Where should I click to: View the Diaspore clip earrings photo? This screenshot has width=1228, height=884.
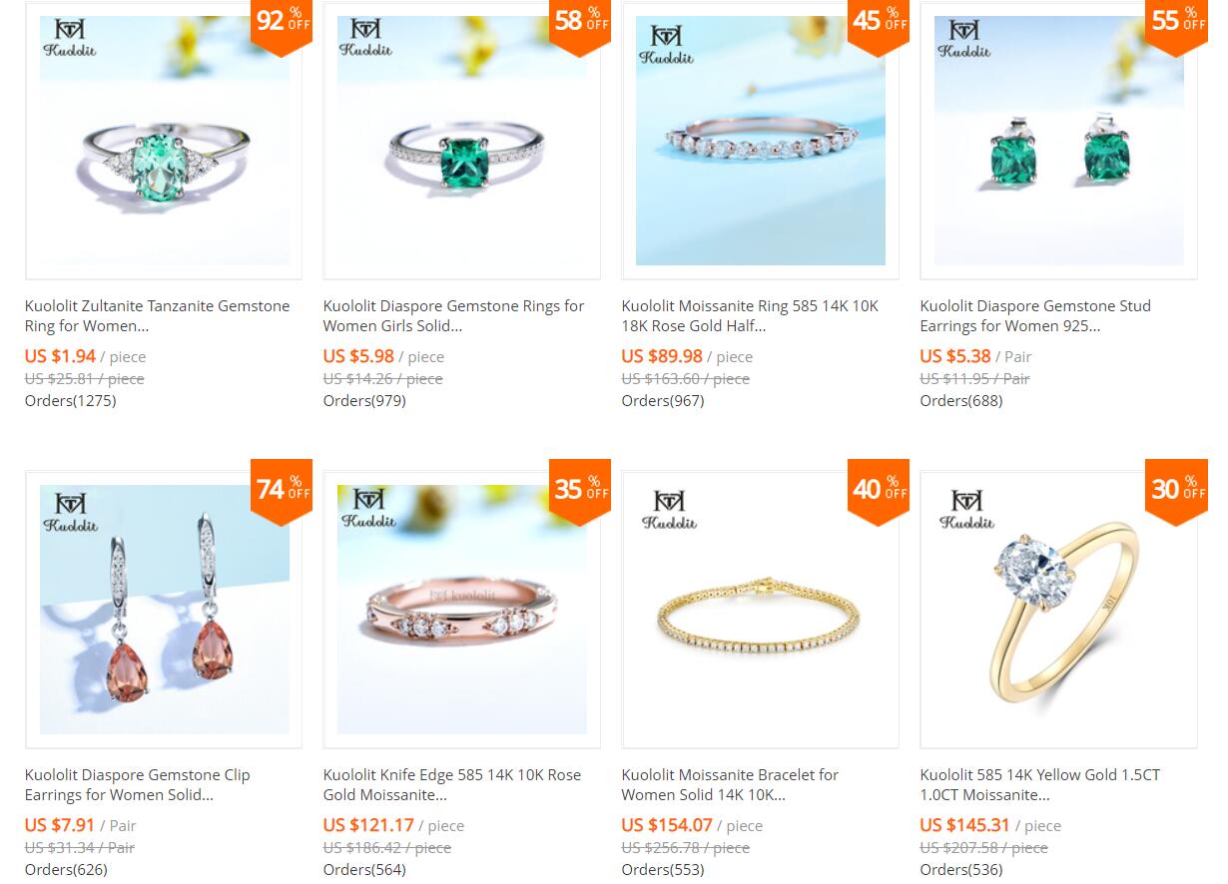(x=165, y=610)
